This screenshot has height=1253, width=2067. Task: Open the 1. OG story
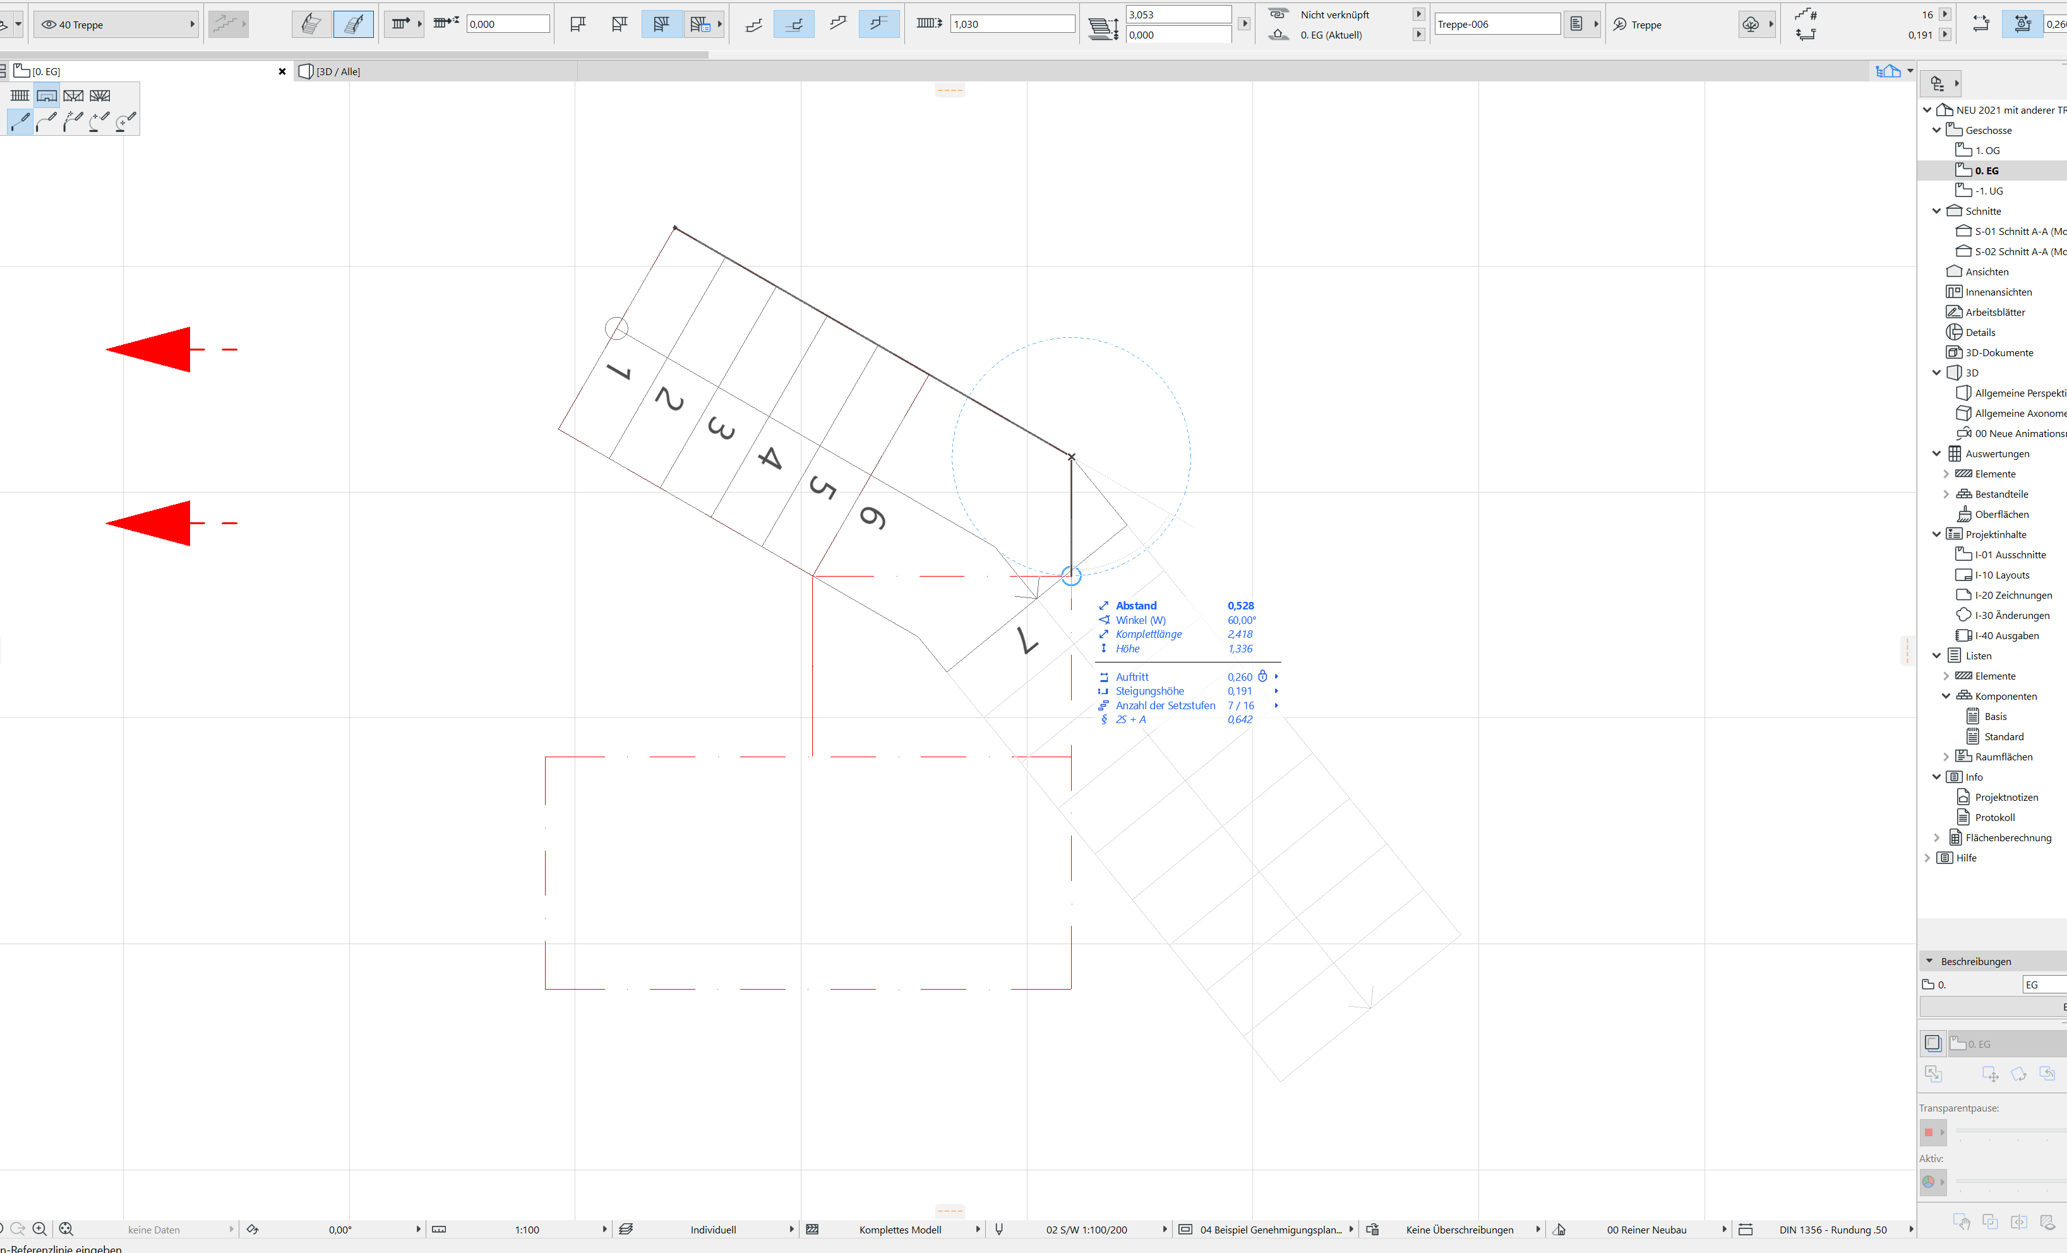click(x=1986, y=150)
